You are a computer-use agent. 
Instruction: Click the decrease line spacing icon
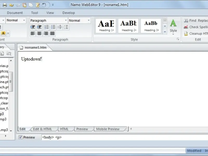tap(60, 27)
